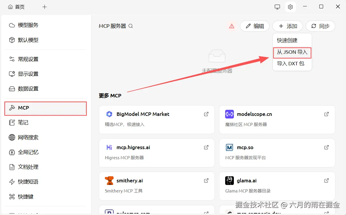Choose 导入 DXT 包 menu entry
Viewport: 346px width, 215px height.
tap(292, 64)
